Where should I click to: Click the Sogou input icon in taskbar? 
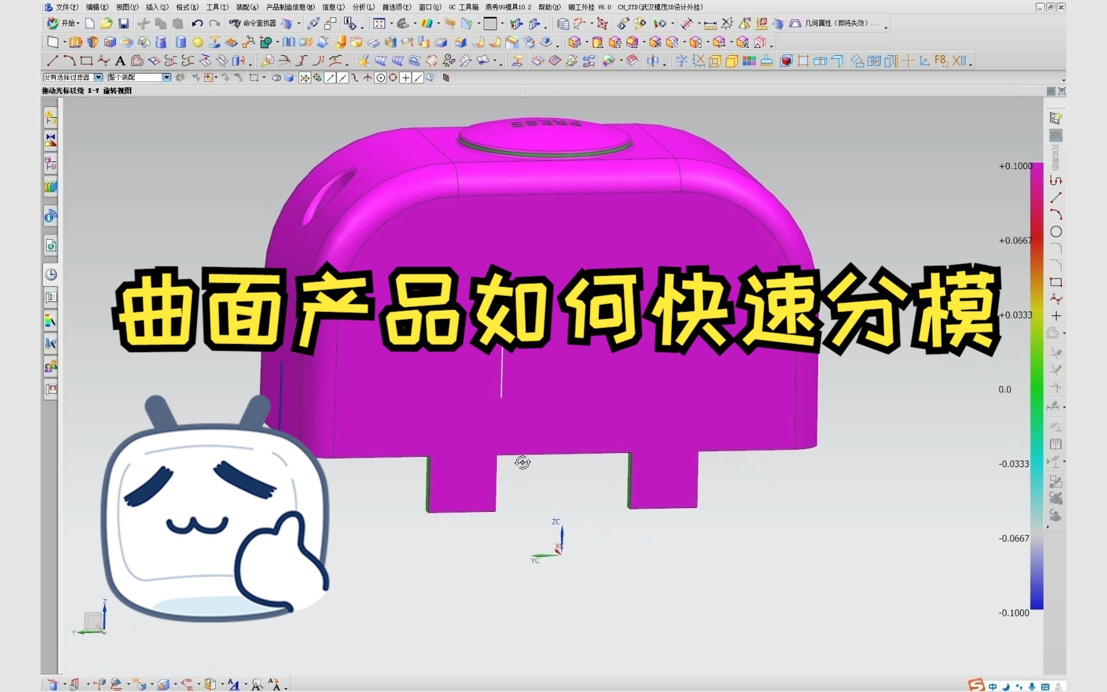[975, 684]
